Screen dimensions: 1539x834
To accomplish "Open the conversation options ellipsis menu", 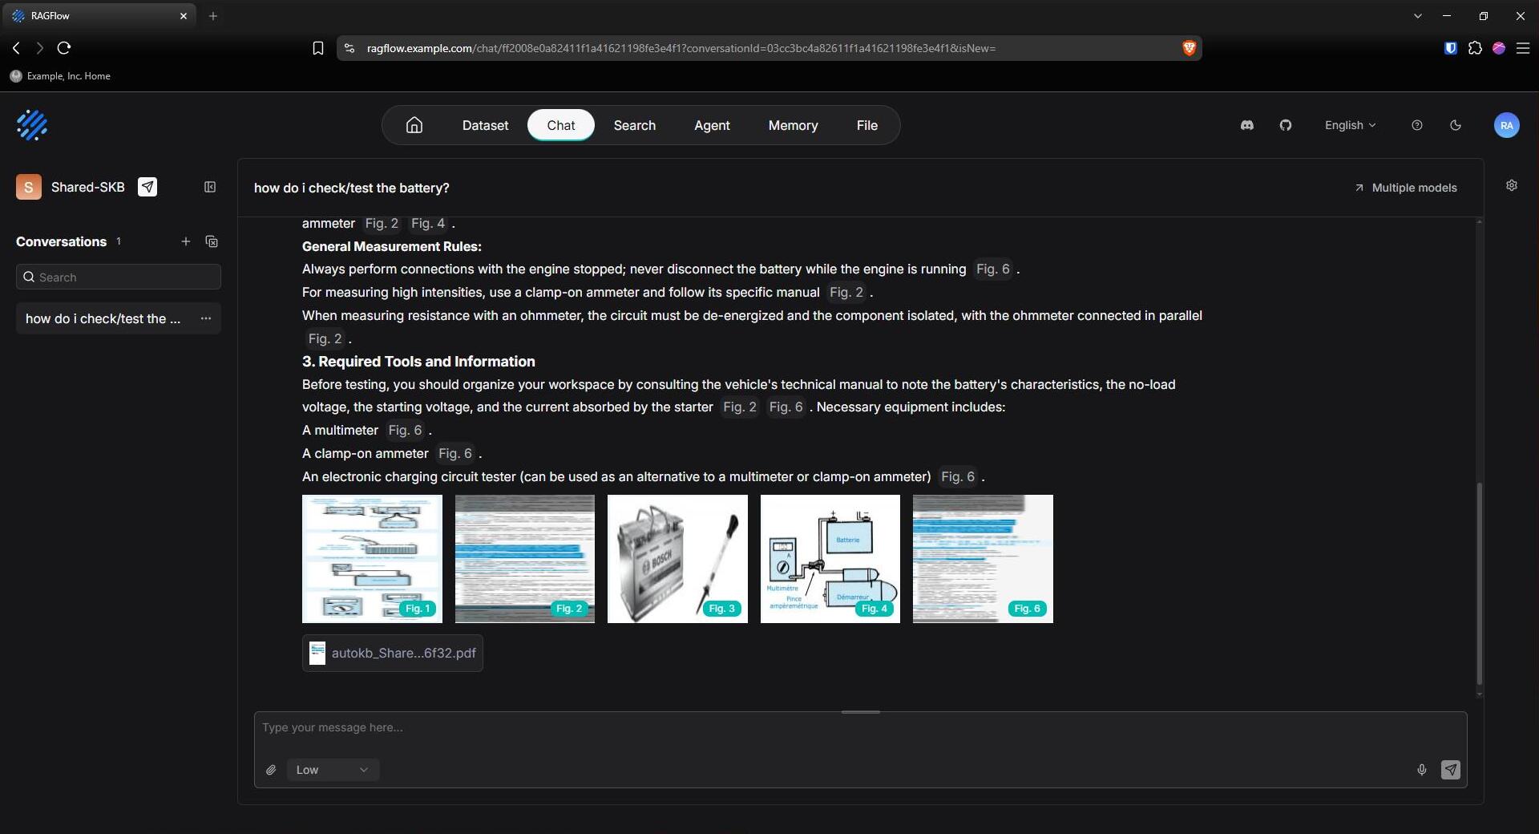I will pos(206,318).
